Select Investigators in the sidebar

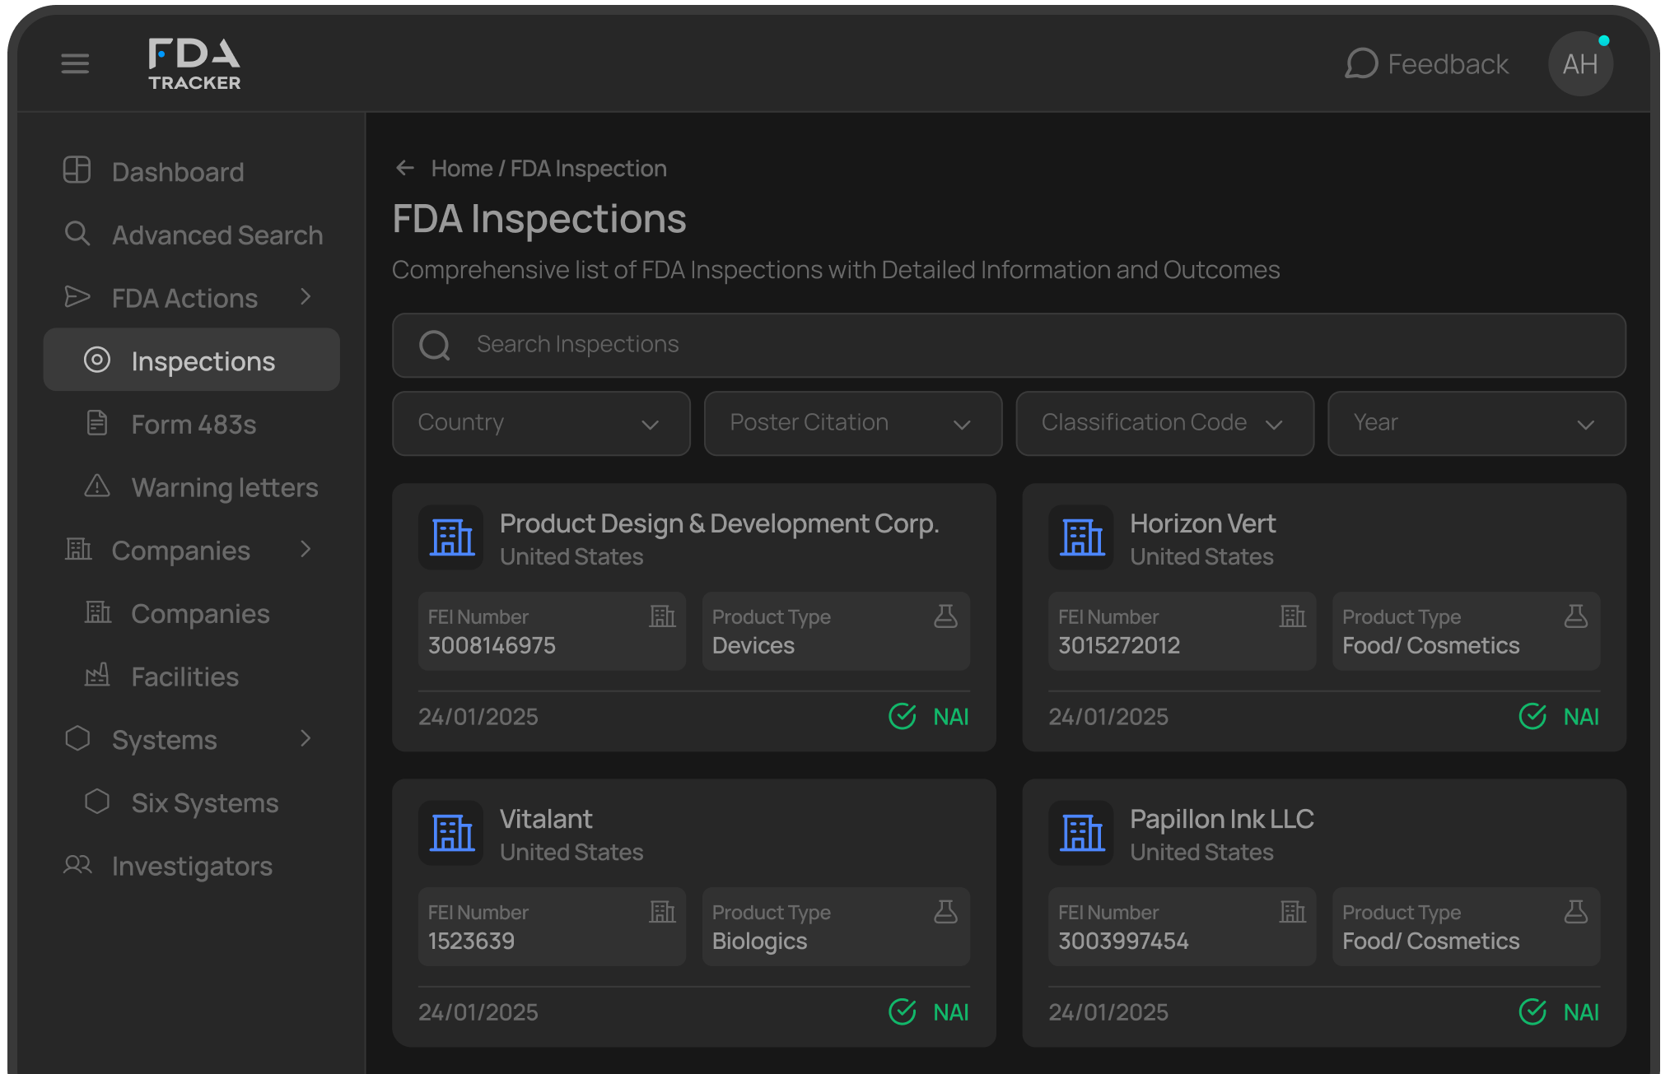click(191, 866)
